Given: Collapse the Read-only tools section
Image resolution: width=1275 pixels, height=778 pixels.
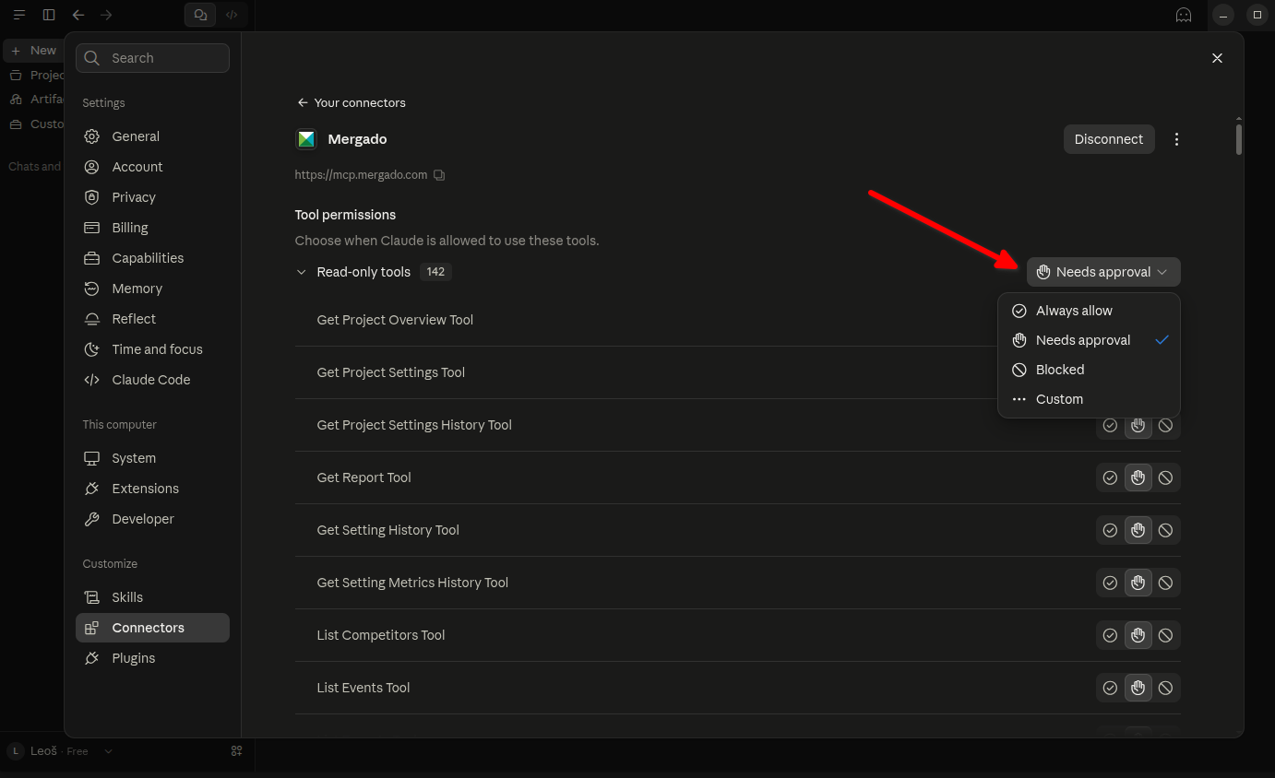Looking at the screenshot, I should (301, 272).
